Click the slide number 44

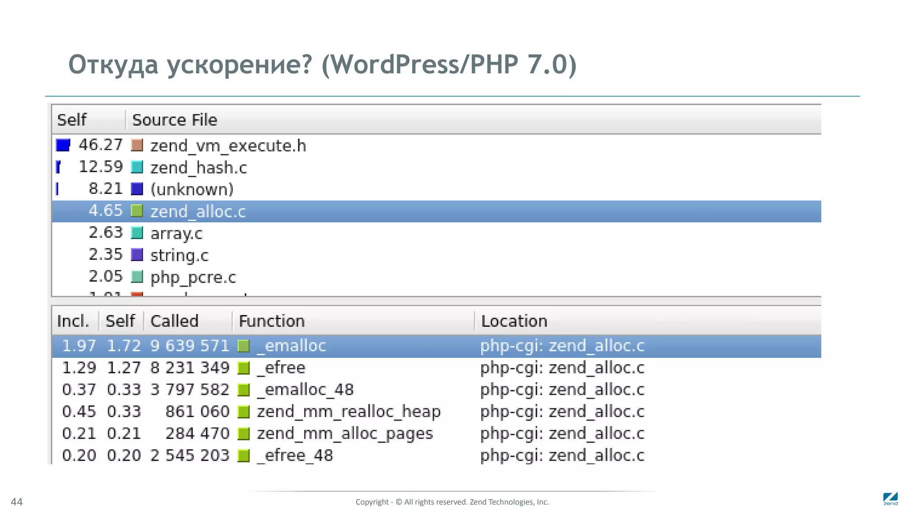[17, 502]
